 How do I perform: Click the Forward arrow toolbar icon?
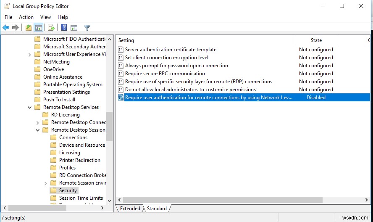pos(16,28)
